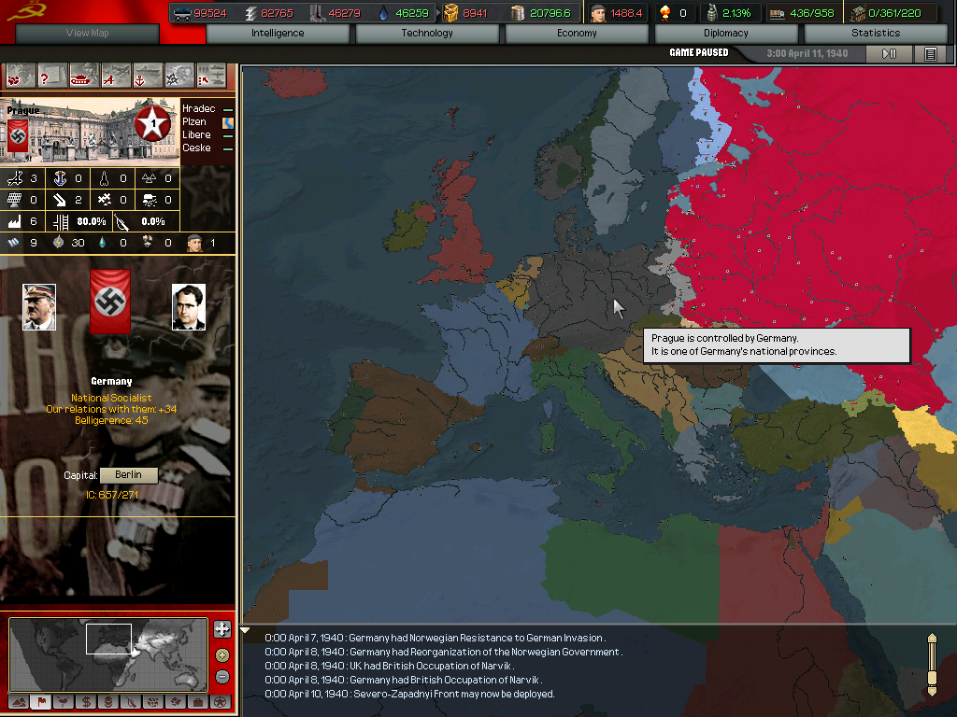Open the Intelligence tab
Viewport: 957px width, 717px height.
278,33
